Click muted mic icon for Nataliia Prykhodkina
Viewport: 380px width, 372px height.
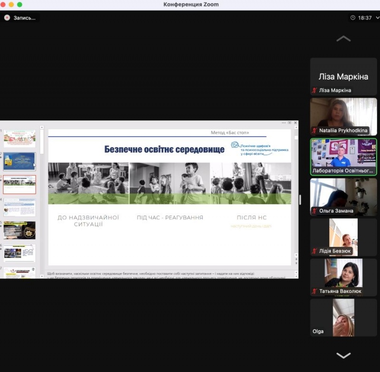coord(314,130)
